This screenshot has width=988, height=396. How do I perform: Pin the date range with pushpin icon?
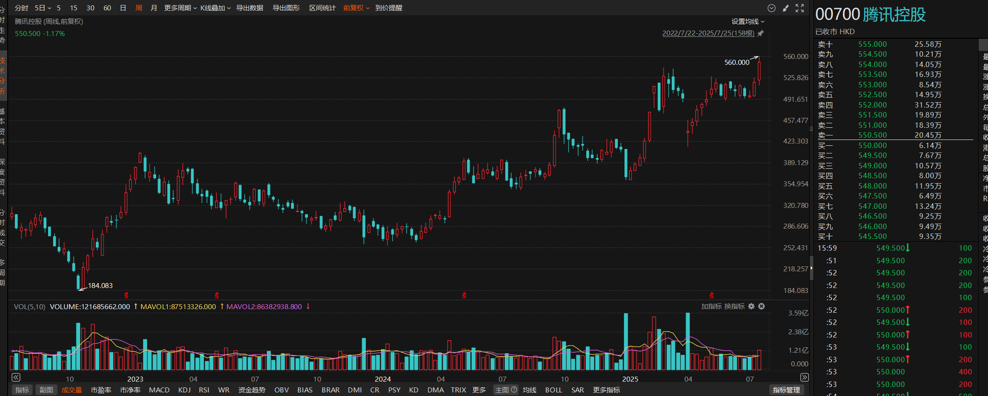(x=760, y=33)
